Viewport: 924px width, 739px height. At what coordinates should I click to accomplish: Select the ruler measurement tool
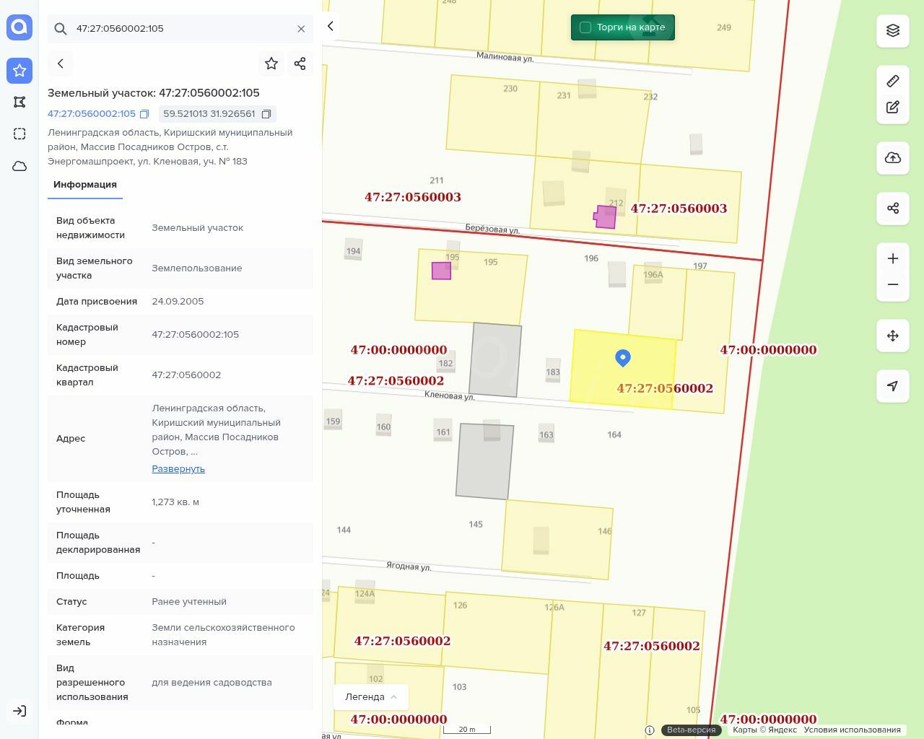point(893,81)
